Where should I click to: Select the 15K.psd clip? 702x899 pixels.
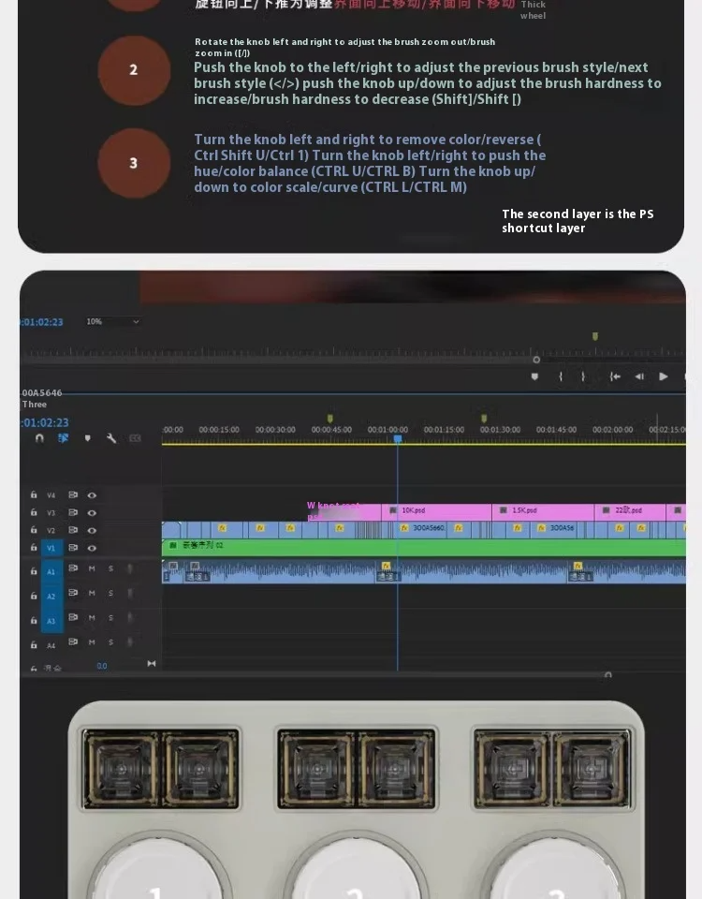tap(543, 511)
